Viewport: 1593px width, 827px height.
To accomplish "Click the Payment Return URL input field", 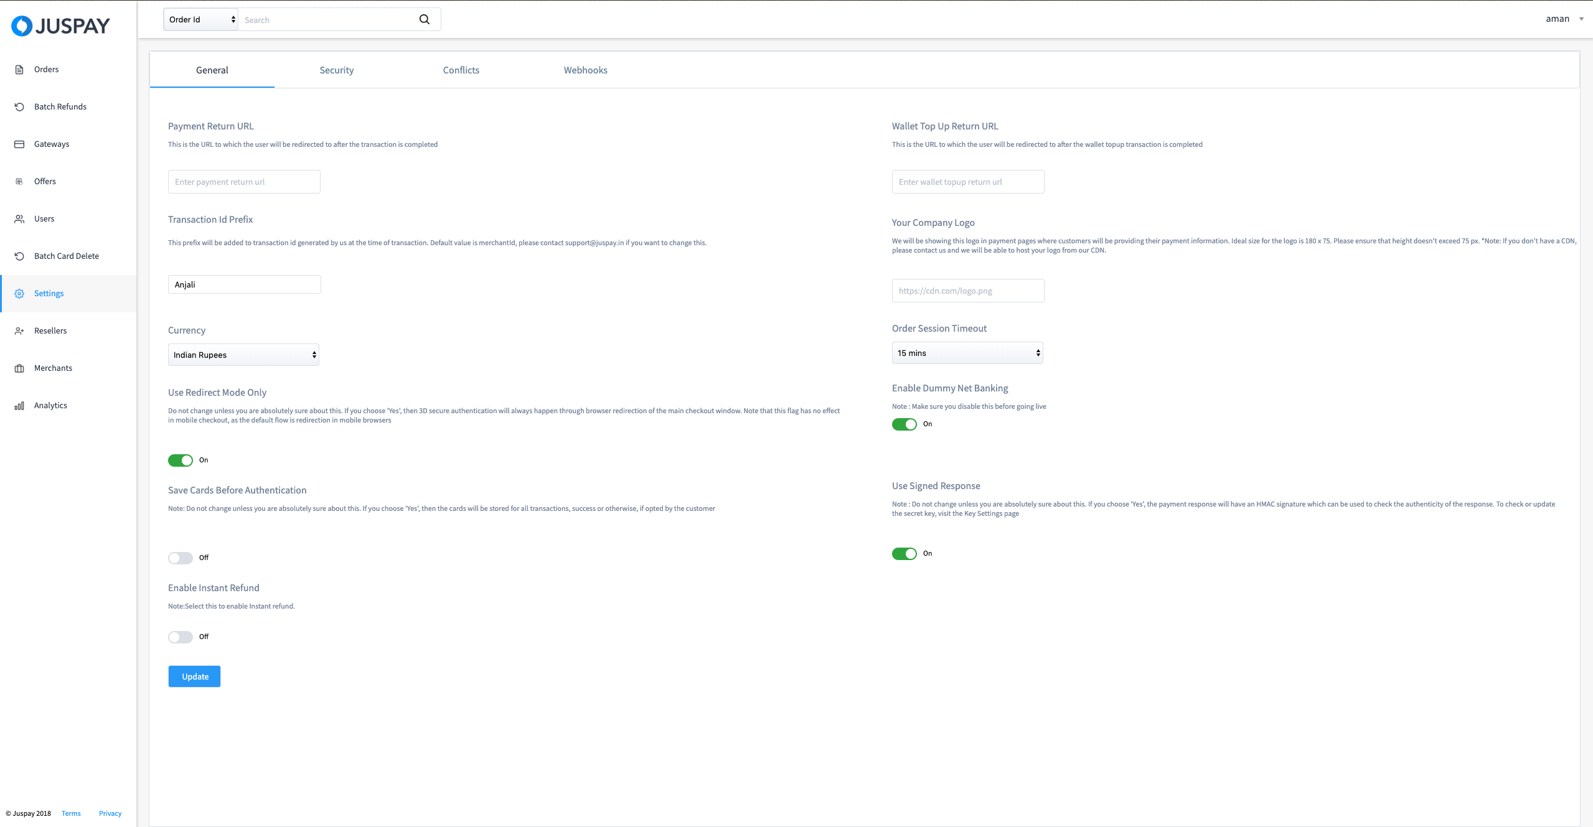I will pyautogui.click(x=244, y=182).
